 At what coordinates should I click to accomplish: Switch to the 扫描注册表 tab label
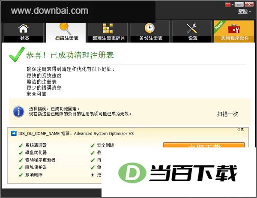[67, 38]
